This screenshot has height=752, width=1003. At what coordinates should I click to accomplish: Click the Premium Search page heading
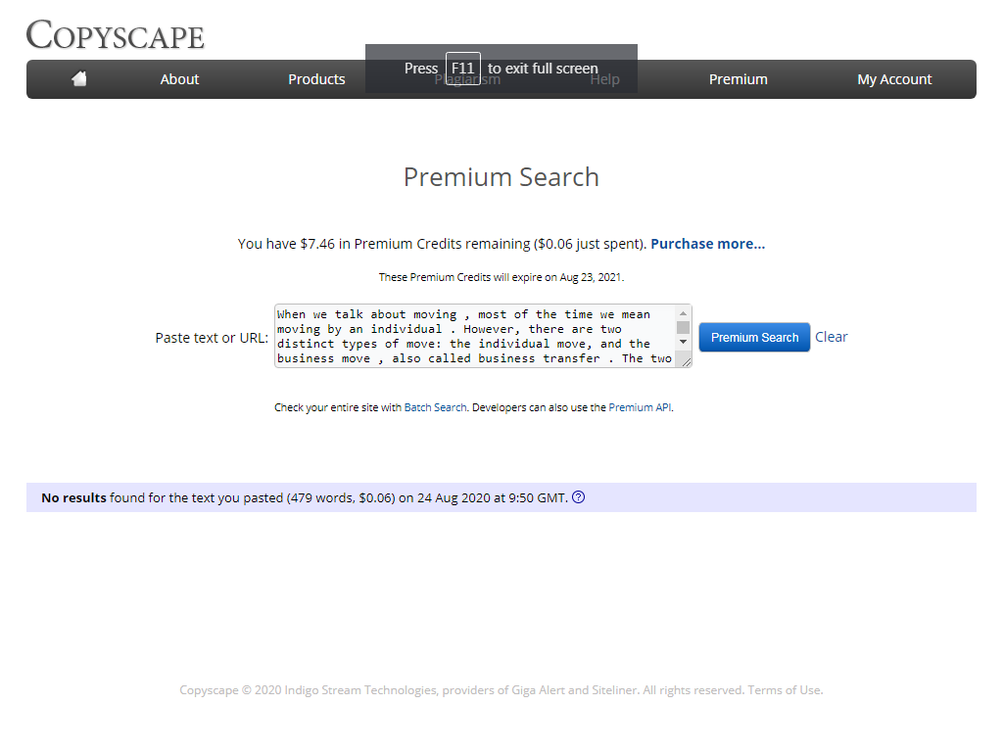[x=501, y=177]
